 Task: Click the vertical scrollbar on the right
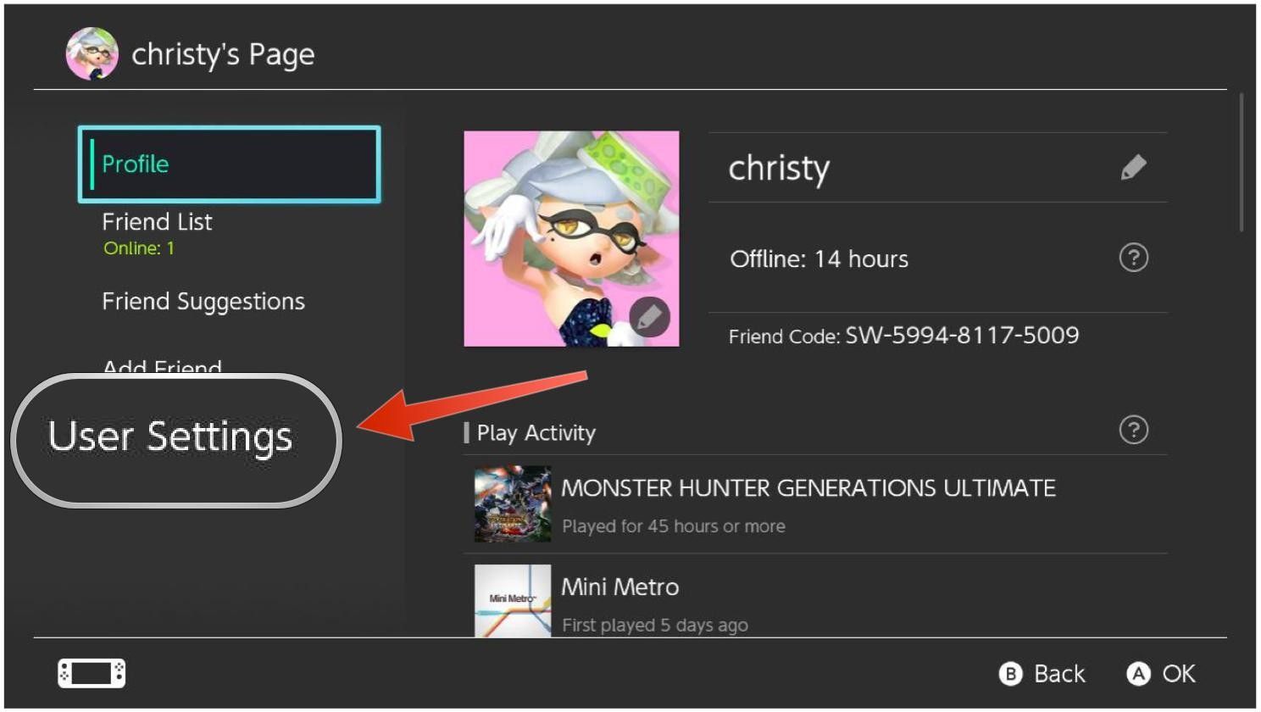pyautogui.click(x=1242, y=163)
